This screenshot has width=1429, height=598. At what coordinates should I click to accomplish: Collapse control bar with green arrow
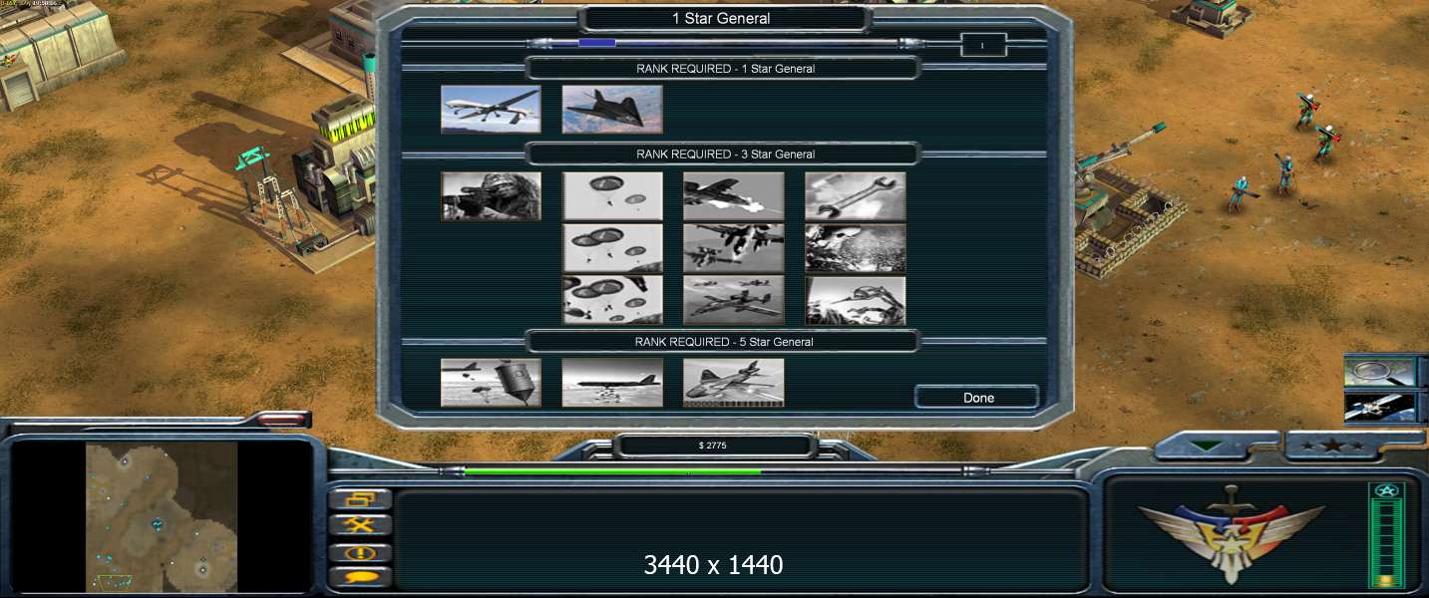pos(1208,446)
